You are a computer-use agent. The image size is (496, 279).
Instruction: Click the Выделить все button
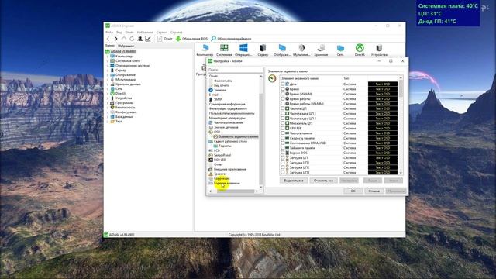click(x=294, y=181)
